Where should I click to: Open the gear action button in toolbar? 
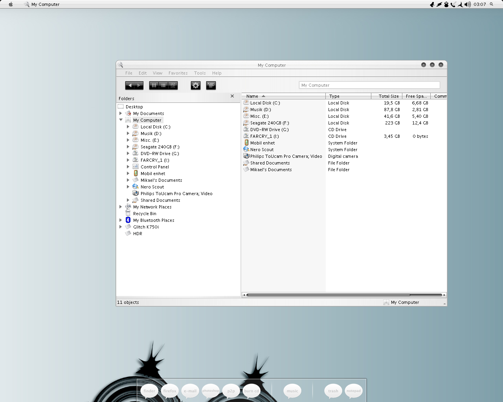click(196, 85)
